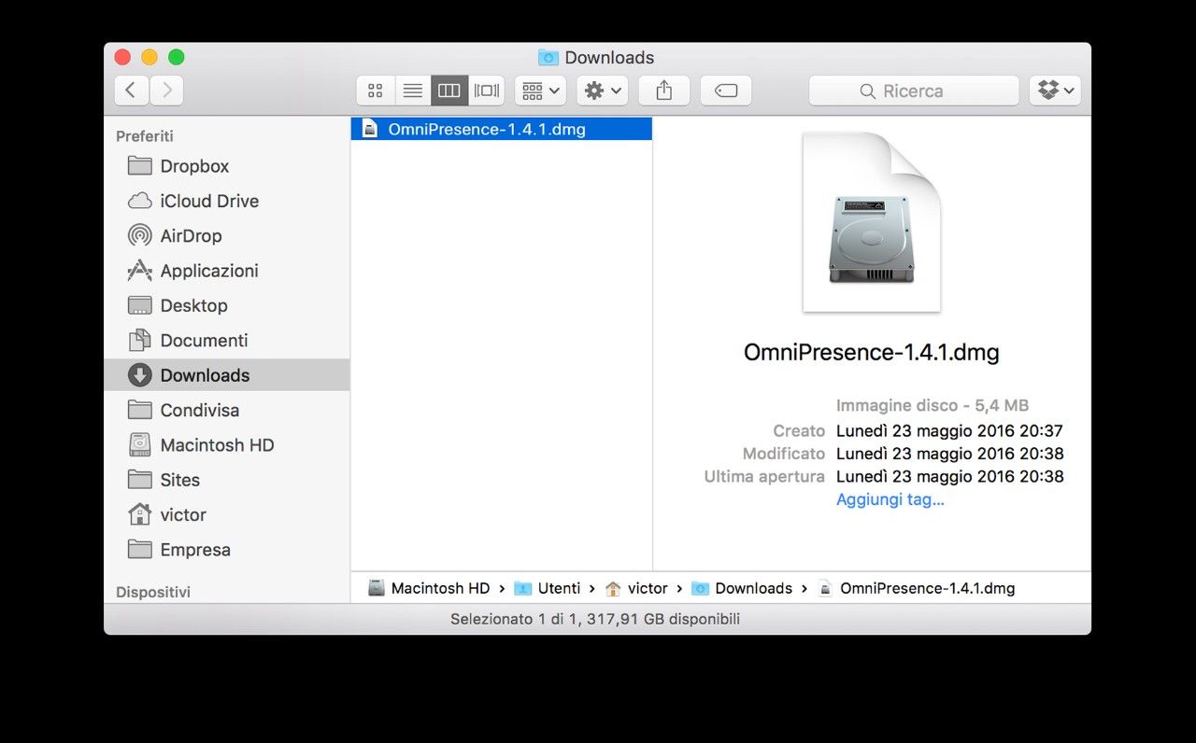This screenshot has height=743, width=1196.
Task: Click the dmg file icon in the file column
Action: [369, 129]
